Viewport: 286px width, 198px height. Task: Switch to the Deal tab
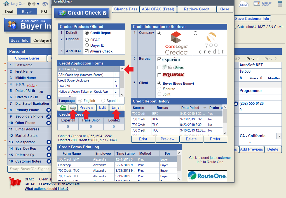coord(9,12)
